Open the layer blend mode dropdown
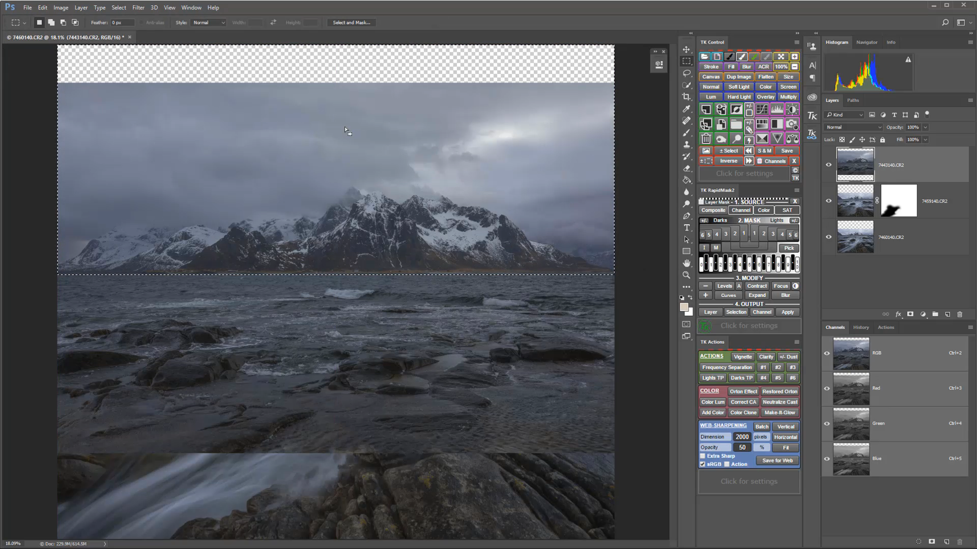Viewport: 977px width, 549px height. click(x=853, y=127)
